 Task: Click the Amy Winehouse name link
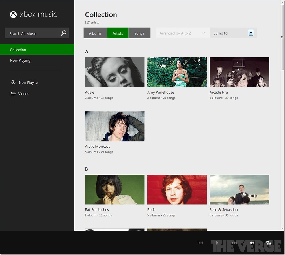(161, 92)
